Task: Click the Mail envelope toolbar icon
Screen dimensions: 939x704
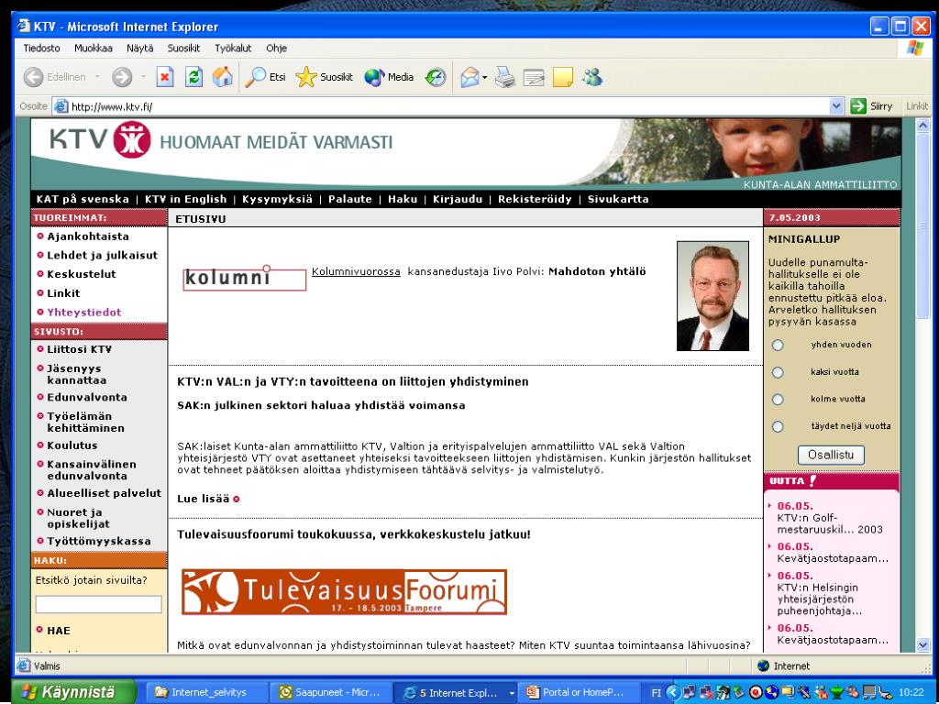Action: [x=469, y=77]
